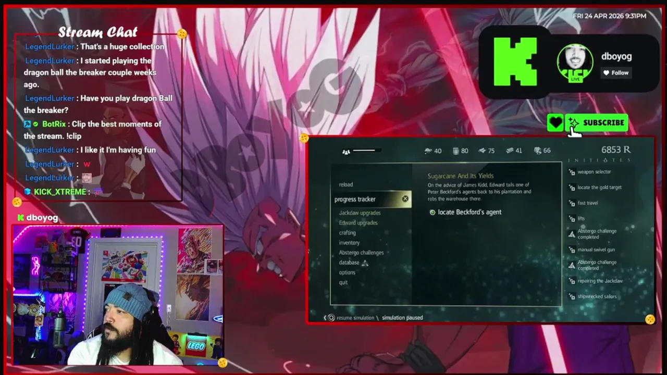
Task: Open Edward upgrades in the menu
Action: [x=358, y=223]
